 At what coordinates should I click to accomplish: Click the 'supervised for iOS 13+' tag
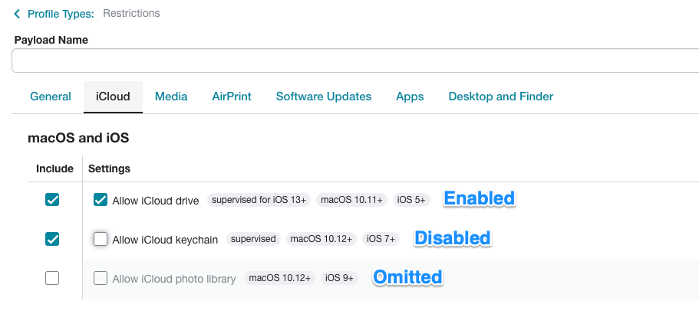[x=259, y=200]
